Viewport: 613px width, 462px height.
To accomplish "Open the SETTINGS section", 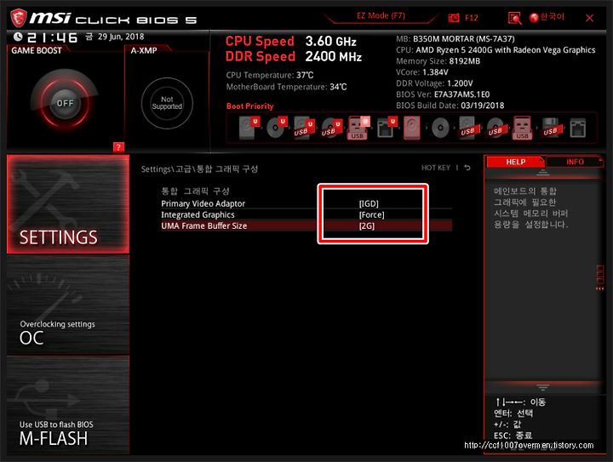I will (x=68, y=204).
